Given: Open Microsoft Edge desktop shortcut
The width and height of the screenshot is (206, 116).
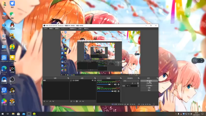Looking at the screenshot, I should click(x=4, y=70).
